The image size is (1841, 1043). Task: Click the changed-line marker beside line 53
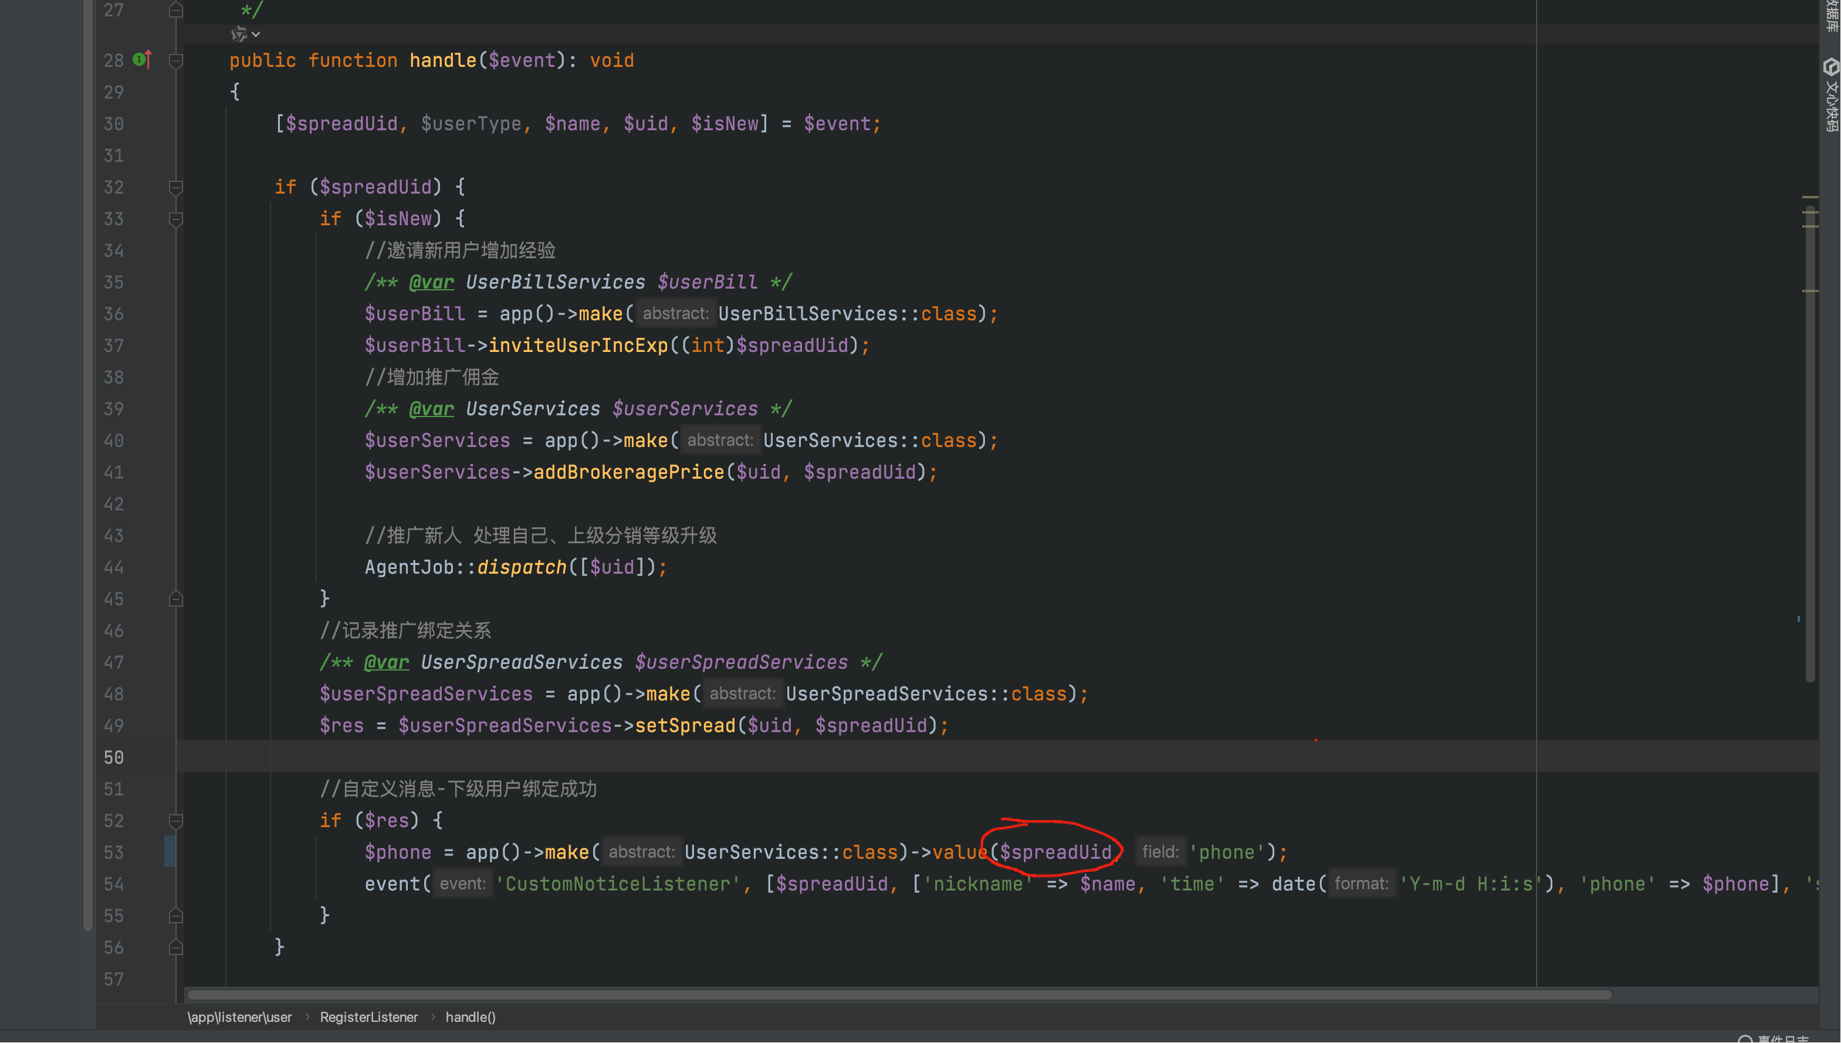170,852
